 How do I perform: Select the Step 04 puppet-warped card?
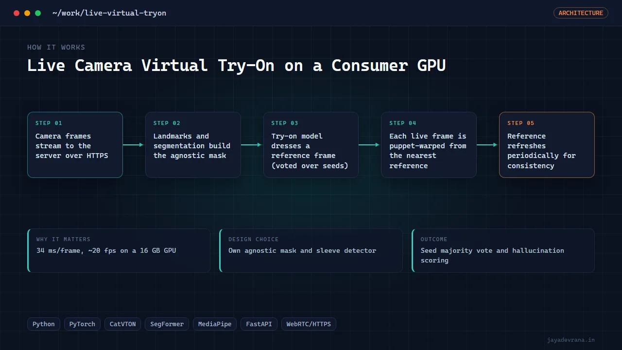pyautogui.click(x=429, y=145)
